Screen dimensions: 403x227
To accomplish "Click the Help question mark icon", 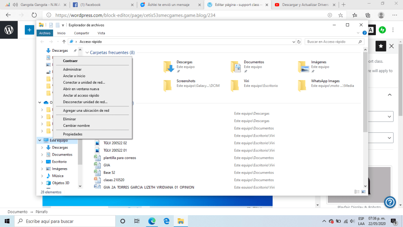I will click(390, 202).
